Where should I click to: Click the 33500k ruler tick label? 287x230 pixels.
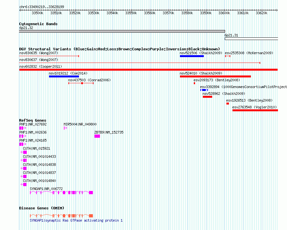pos(37,13)
